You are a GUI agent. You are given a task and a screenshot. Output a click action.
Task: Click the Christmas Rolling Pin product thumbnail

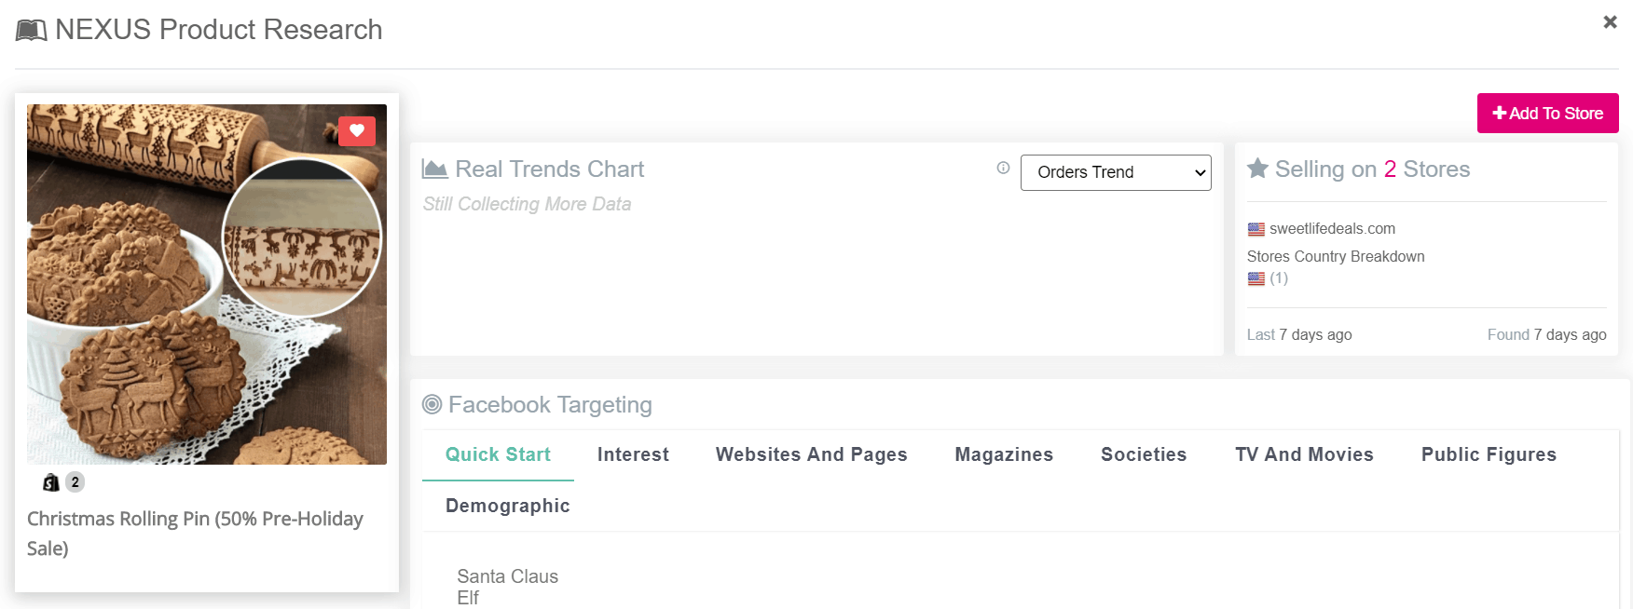[206, 284]
